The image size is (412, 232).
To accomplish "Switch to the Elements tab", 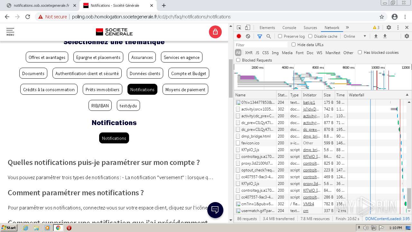I will [267, 28].
